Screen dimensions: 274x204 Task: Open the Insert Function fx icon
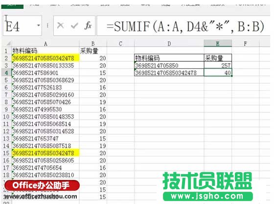click(88, 25)
